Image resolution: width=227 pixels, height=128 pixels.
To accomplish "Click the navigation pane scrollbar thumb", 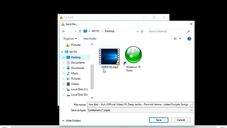I will click(x=92, y=77).
